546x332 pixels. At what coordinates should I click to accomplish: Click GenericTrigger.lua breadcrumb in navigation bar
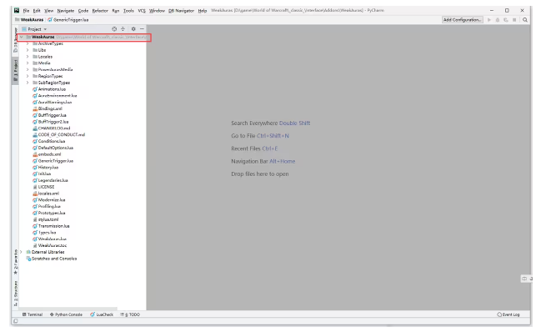pyautogui.click(x=68, y=20)
